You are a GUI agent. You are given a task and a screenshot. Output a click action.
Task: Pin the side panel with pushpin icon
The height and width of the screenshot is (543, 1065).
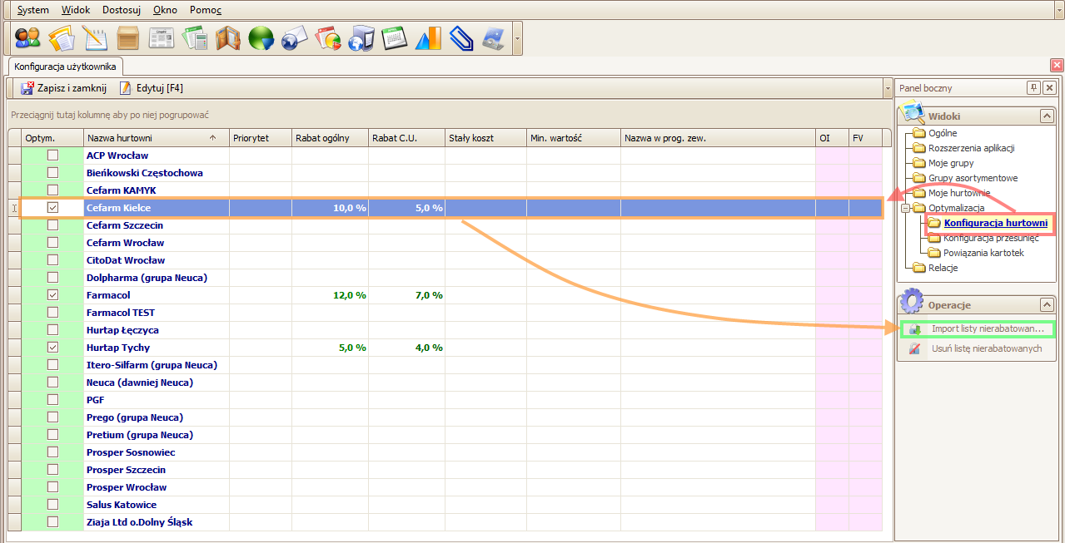[x=1033, y=88]
